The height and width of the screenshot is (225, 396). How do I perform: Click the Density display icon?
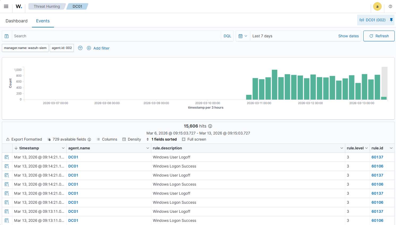(x=124, y=139)
